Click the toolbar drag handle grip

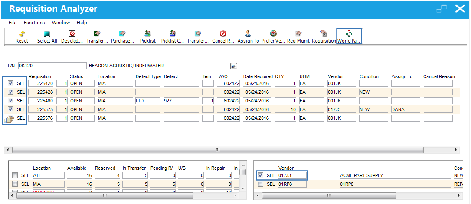pyautogui.click(x=7, y=36)
